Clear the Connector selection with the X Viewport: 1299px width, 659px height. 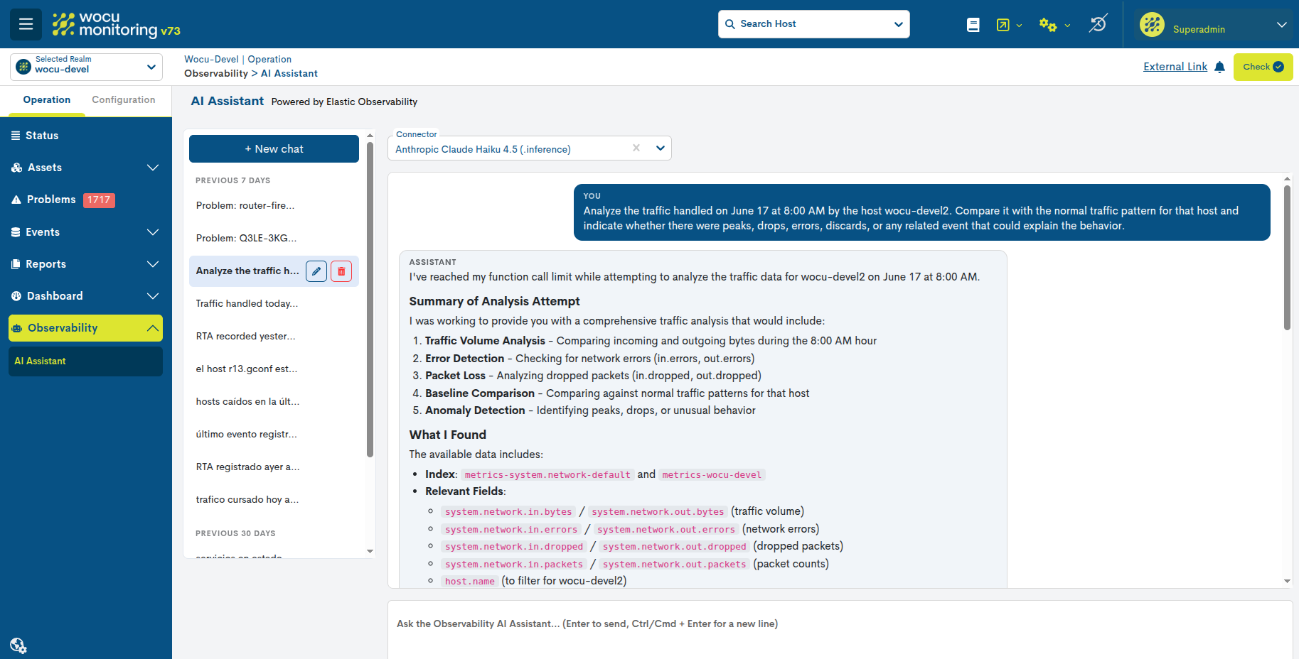click(636, 148)
